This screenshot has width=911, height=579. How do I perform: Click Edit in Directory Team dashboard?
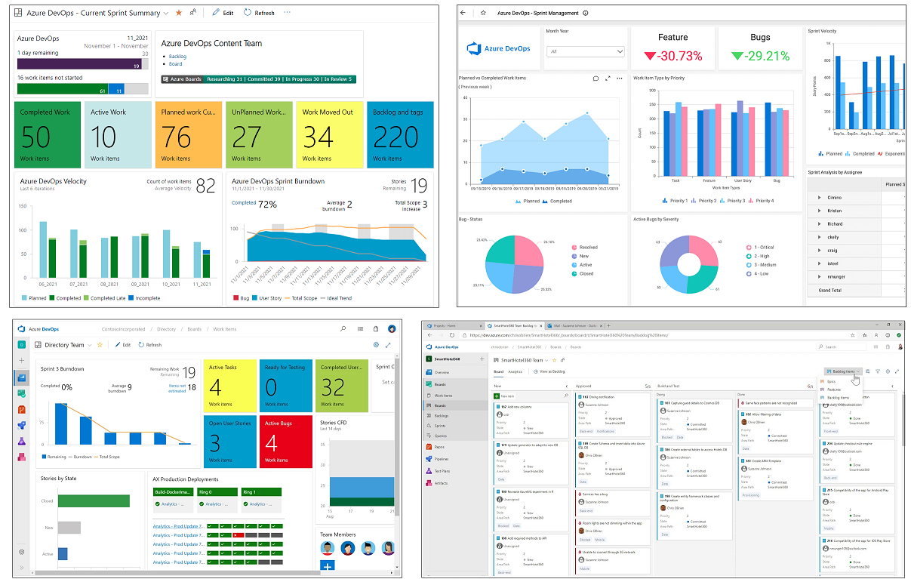pyautogui.click(x=122, y=345)
